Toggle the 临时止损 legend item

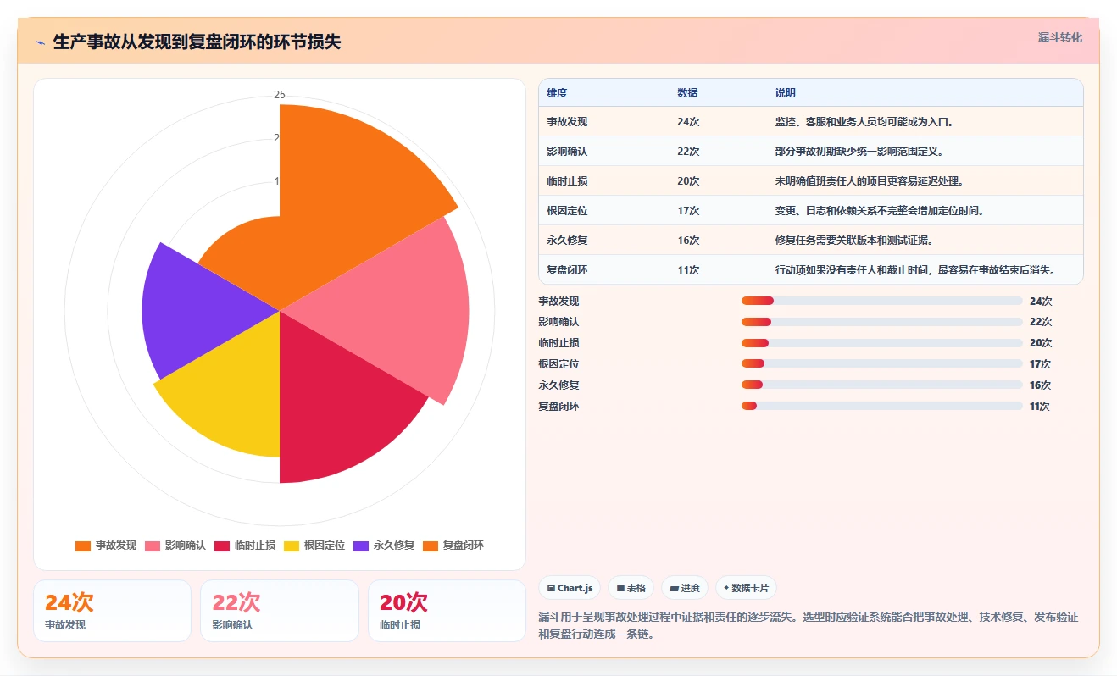click(245, 546)
